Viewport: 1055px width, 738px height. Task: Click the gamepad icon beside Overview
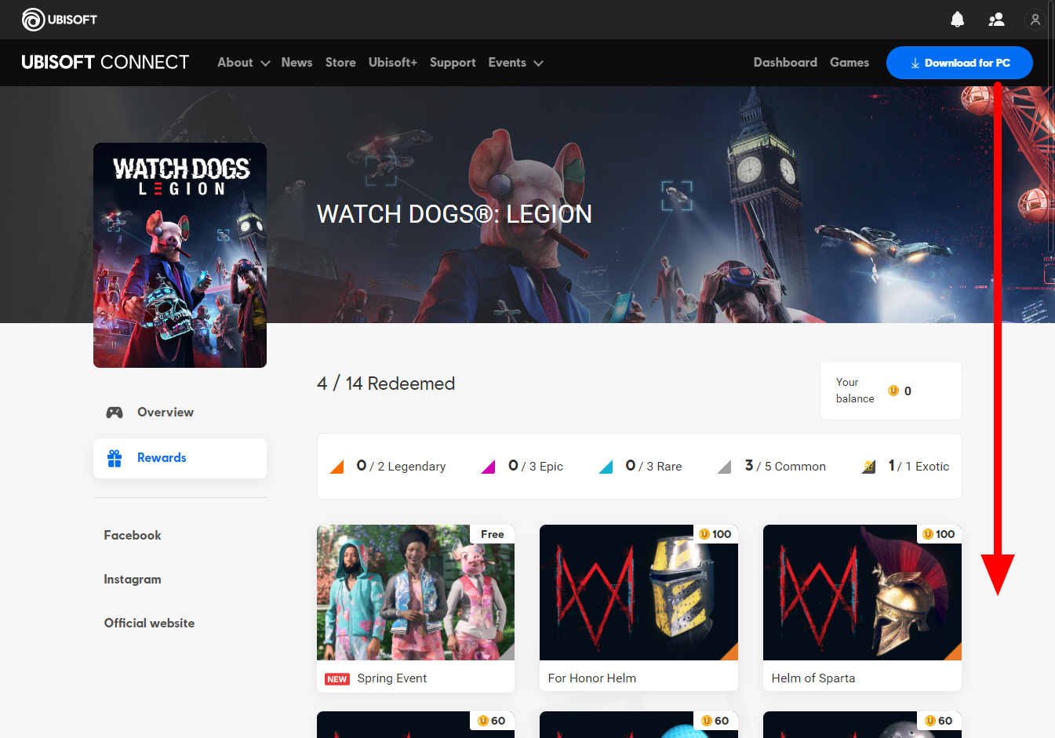point(115,413)
